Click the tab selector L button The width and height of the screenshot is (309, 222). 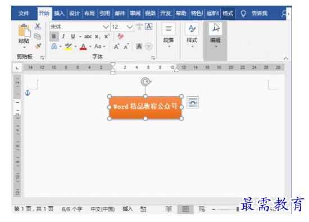[17, 68]
